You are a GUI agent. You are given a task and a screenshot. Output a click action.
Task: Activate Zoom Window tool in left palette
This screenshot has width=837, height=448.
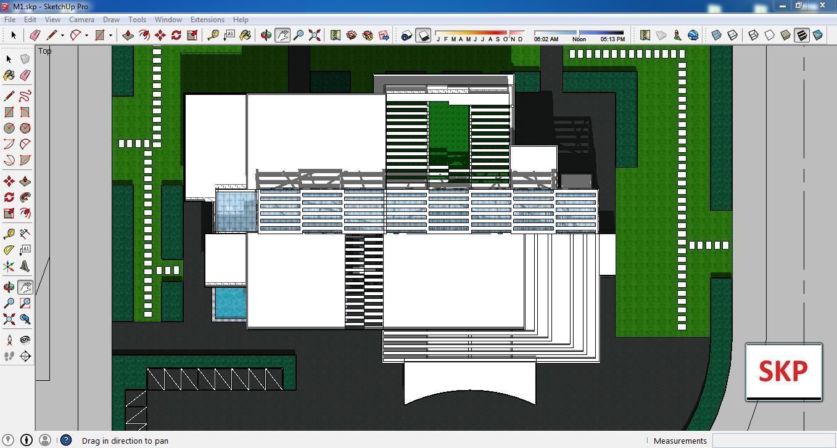(x=25, y=303)
